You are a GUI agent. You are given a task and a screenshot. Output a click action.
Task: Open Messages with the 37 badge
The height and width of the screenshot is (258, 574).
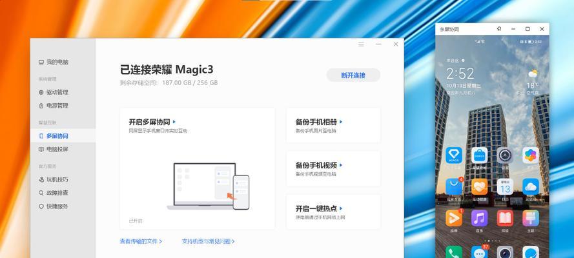click(480, 252)
